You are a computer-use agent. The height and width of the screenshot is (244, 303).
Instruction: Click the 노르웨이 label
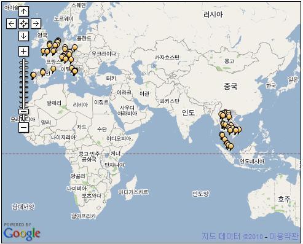(x=64, y=19)
